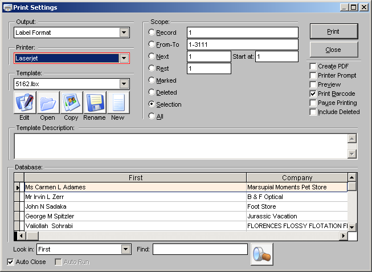Expand the Output format dropdown
Viewport: 372px width, 272px height.
pyautogui.click(x=124, y=33)
